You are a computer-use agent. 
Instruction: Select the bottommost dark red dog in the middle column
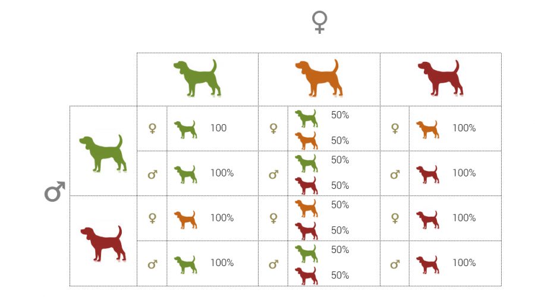tap(306, 276)
